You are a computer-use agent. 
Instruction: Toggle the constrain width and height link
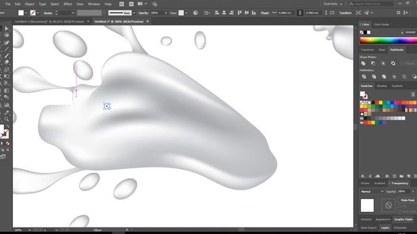300,13
